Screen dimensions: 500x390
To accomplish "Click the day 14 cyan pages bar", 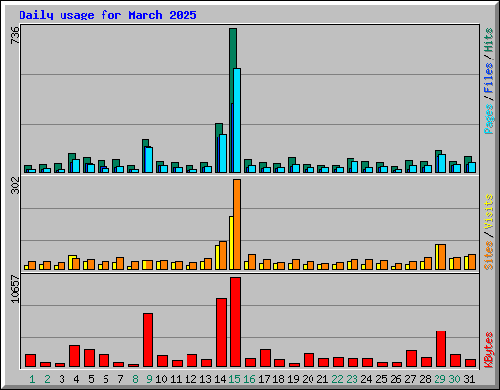I will (223, 153).
